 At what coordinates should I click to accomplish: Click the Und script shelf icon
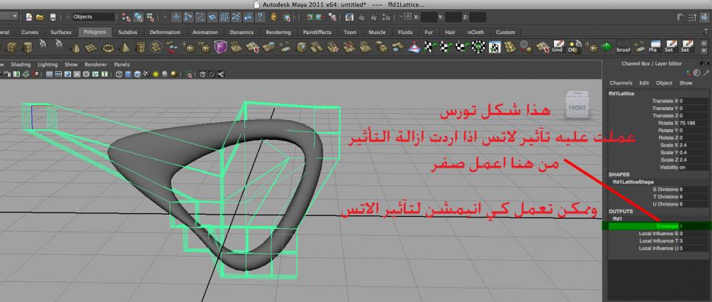click(557, 47)
